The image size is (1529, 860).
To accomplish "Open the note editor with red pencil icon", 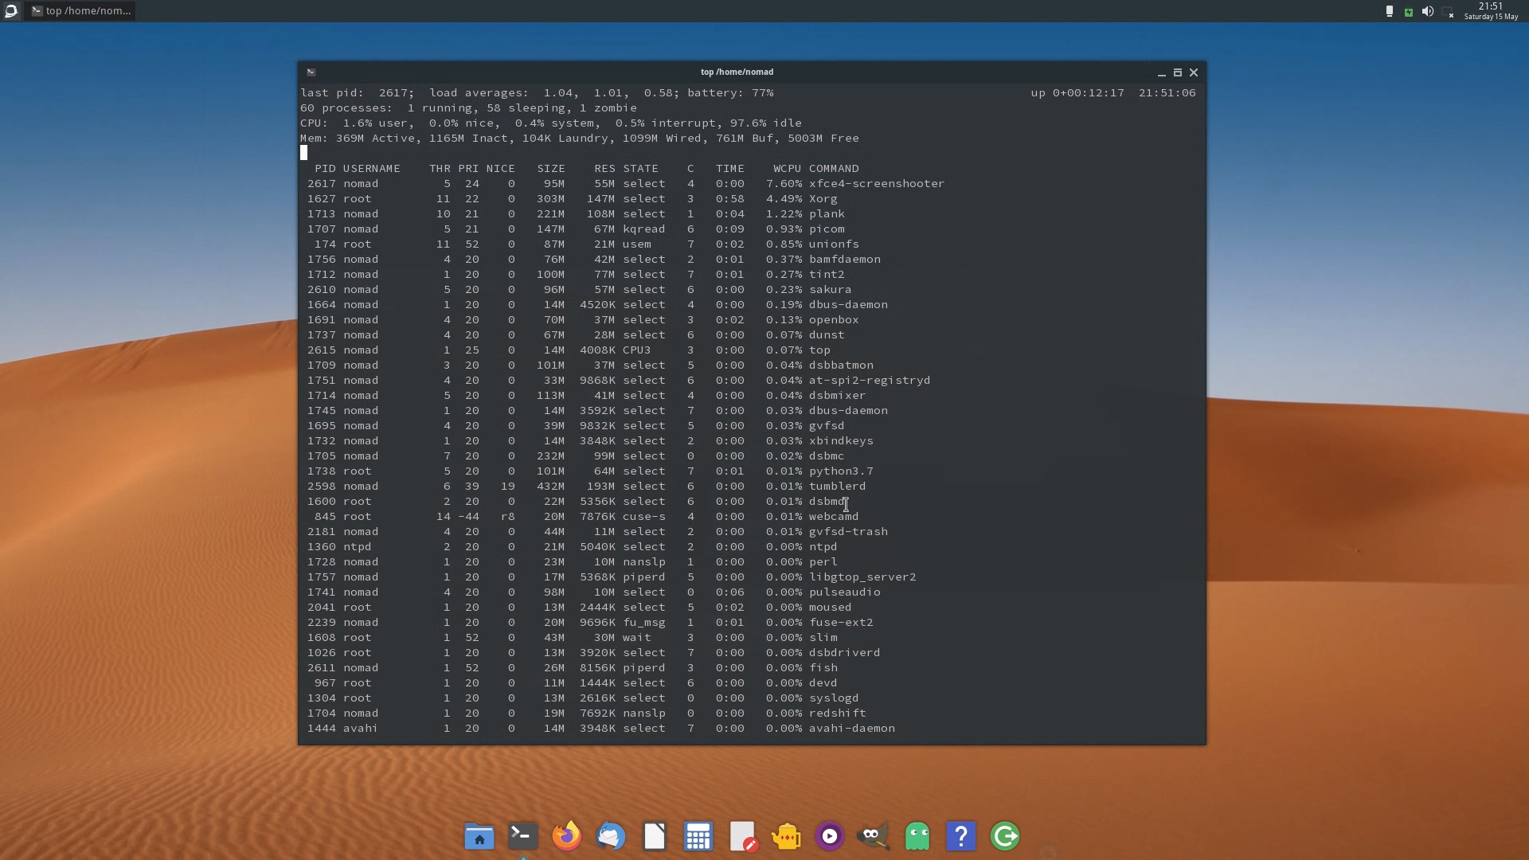I will pos(742,835).
